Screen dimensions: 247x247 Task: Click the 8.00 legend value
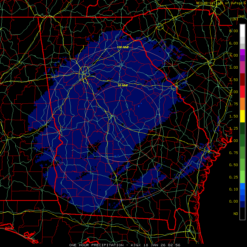pos(234,31)
